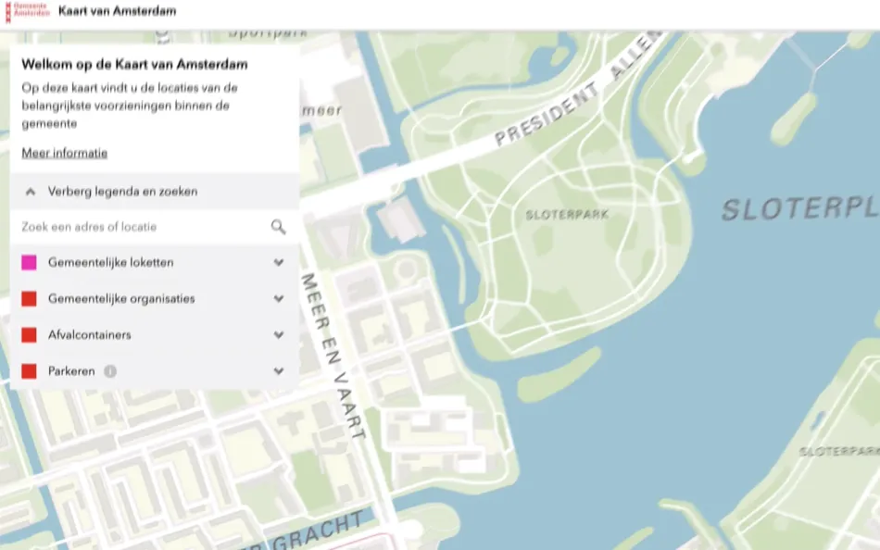Expand the Parkeren dropdown
Screen dimensions: 880x550
[278, 370]
